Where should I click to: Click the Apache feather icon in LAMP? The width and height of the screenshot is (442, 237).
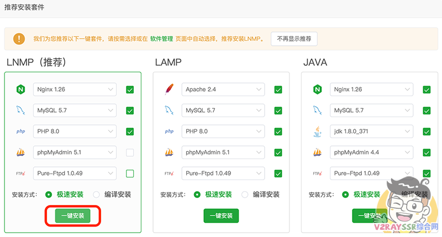click(170, 89)
